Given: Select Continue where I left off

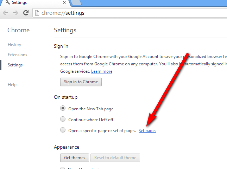Looking at the screenshot, I should (63, 119).
